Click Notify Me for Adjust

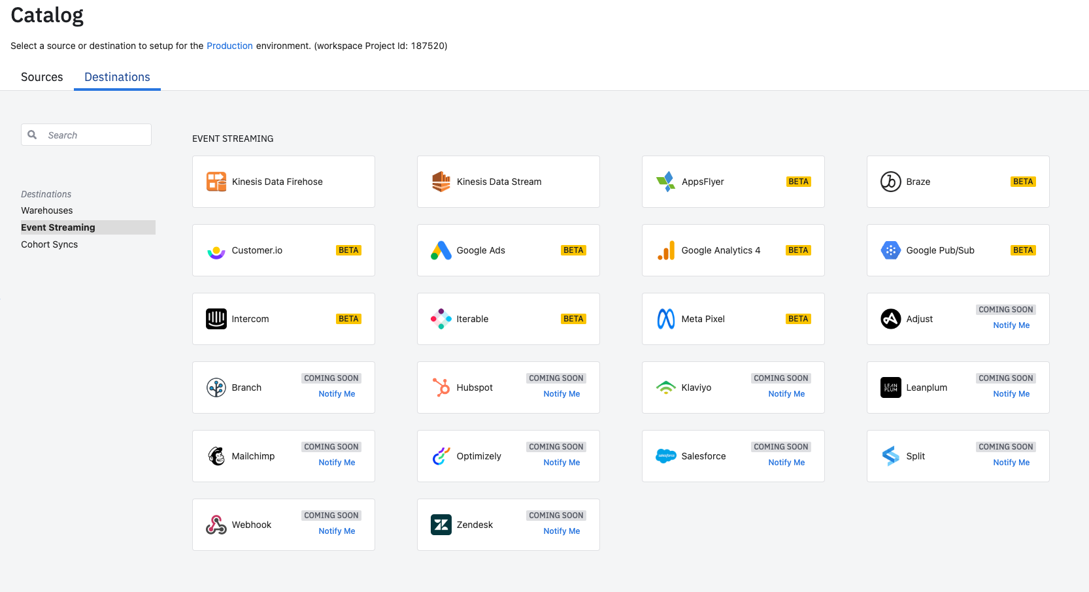click(x=1011, y=325)
